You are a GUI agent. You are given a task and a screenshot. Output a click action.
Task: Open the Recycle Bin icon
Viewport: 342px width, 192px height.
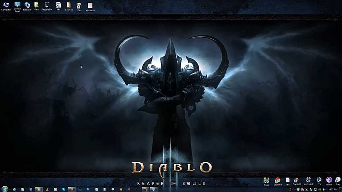click(47, 6)
